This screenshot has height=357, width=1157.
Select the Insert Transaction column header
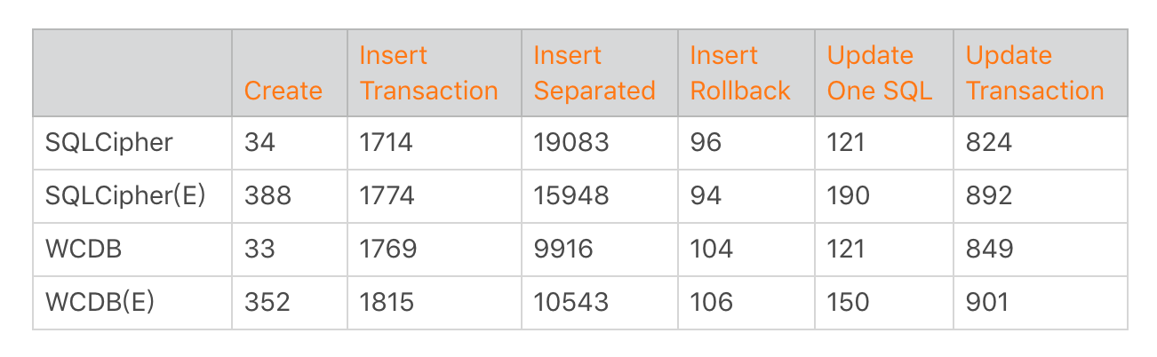coord(428,73)
